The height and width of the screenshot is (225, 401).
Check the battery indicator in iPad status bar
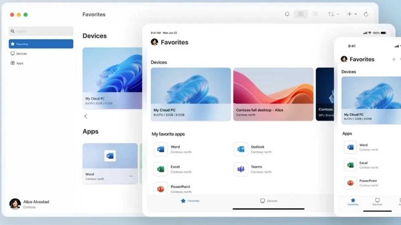point(383,33)
